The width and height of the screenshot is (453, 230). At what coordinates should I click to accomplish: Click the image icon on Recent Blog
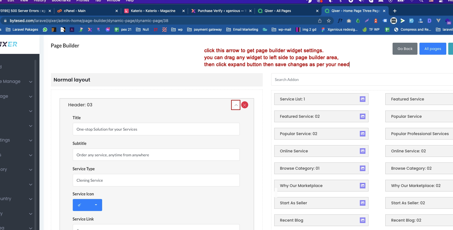pyautogui.click(x=363, y=220)
